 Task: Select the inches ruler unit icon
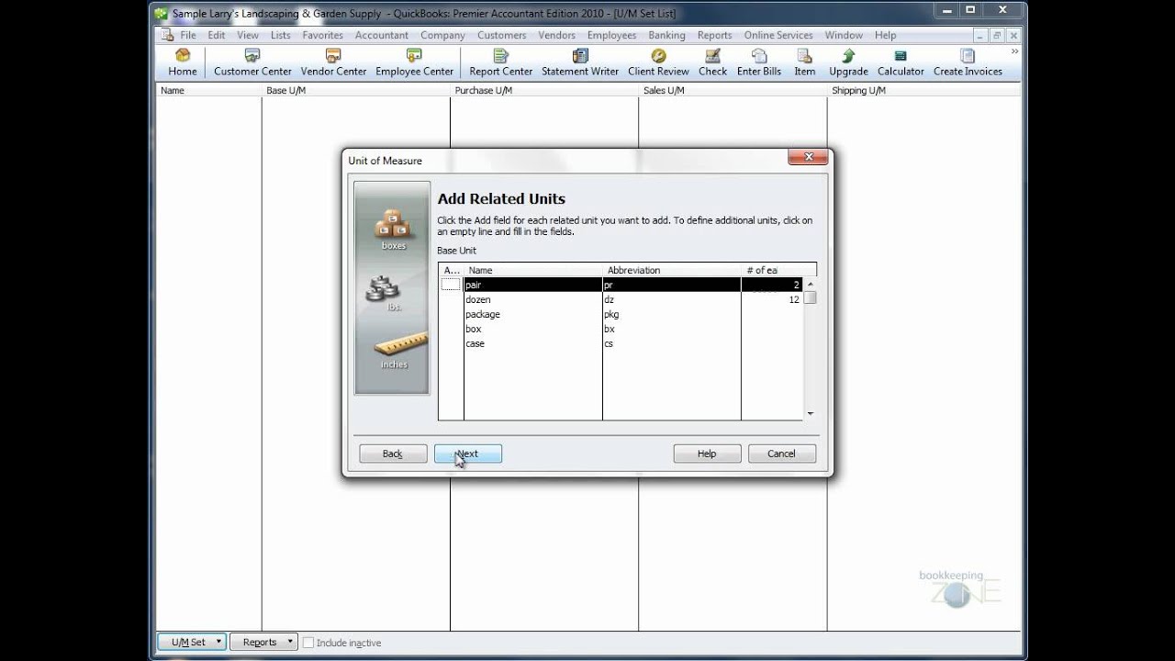tap(400, 351)
